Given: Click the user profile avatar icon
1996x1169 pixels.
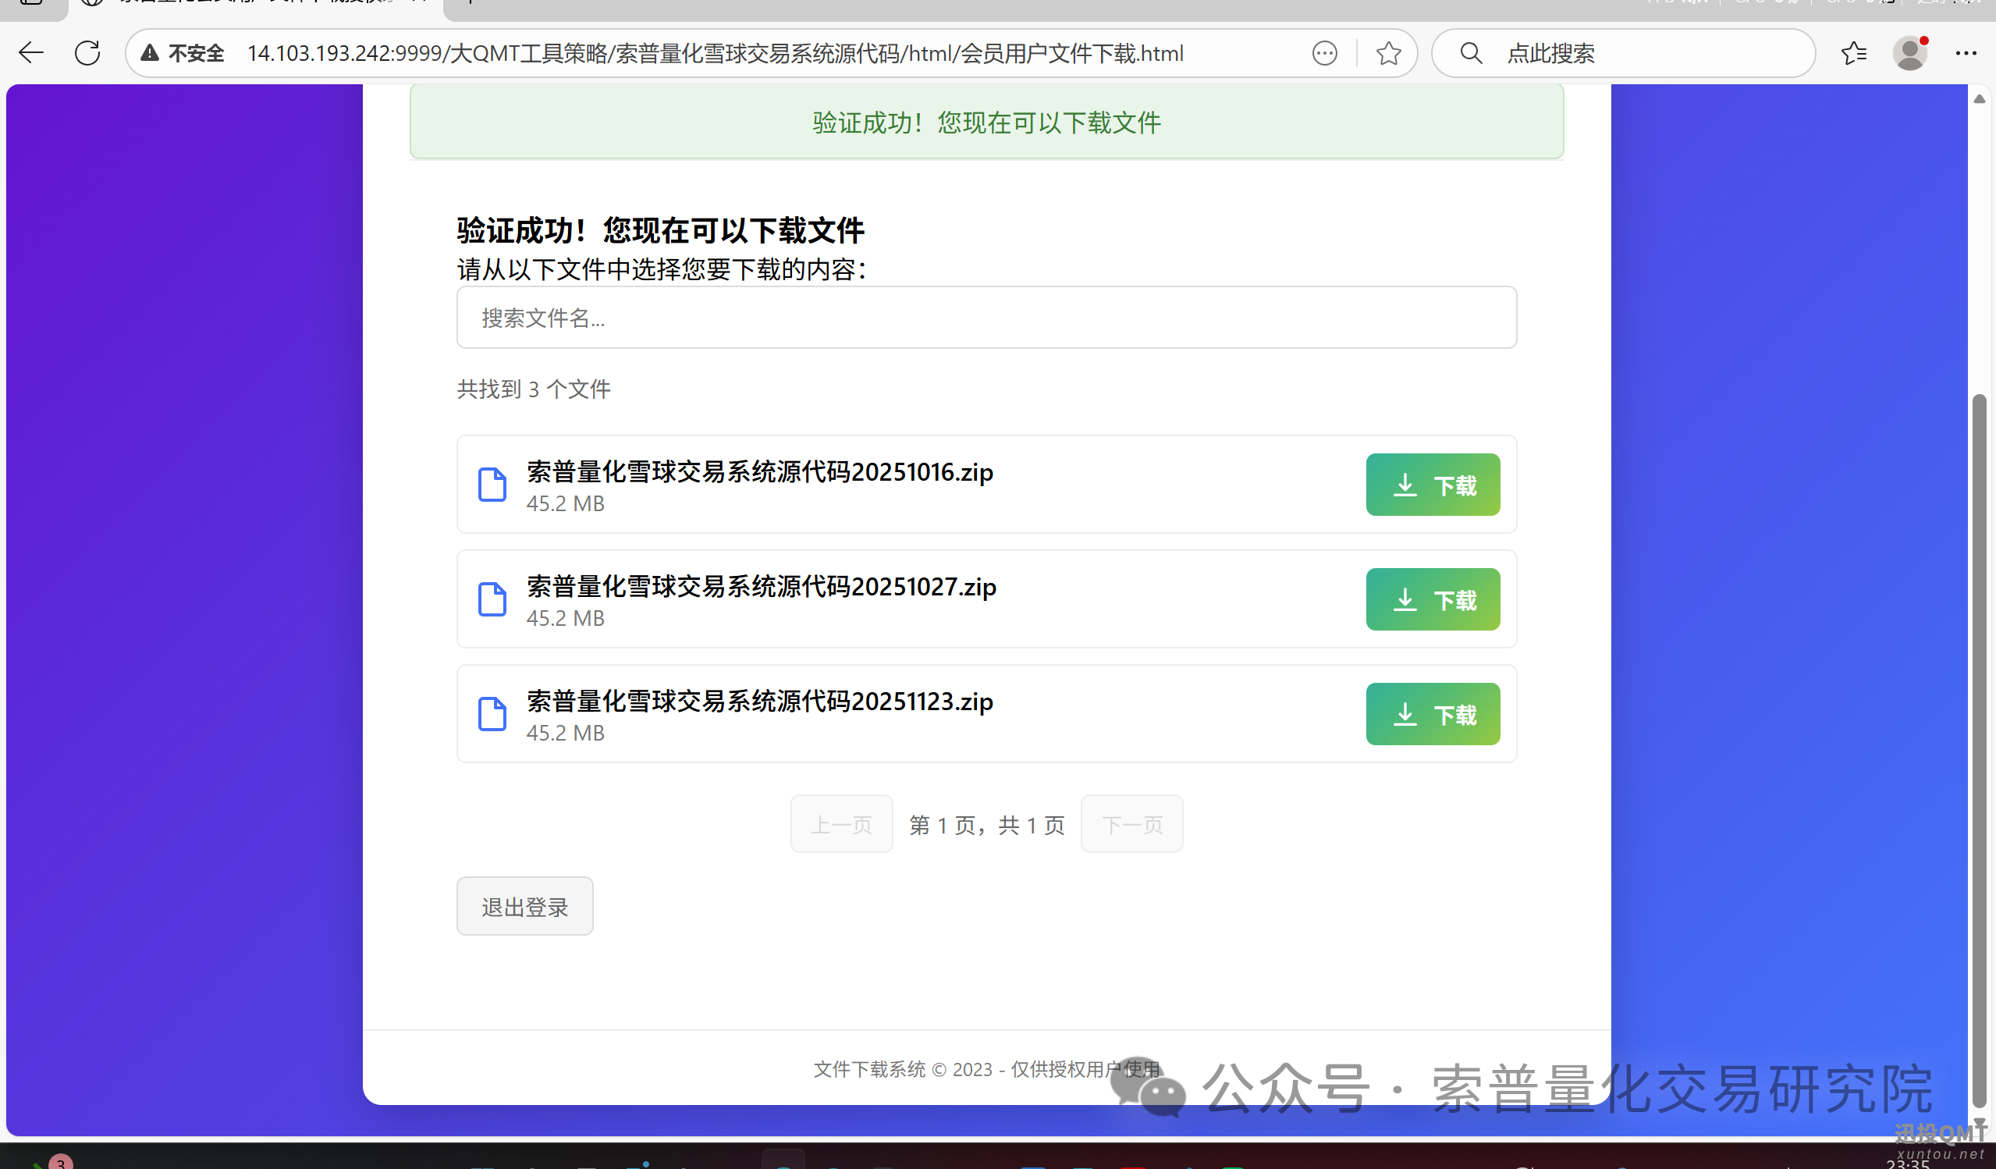Looking at the screenshot, I should (1909, 53).
